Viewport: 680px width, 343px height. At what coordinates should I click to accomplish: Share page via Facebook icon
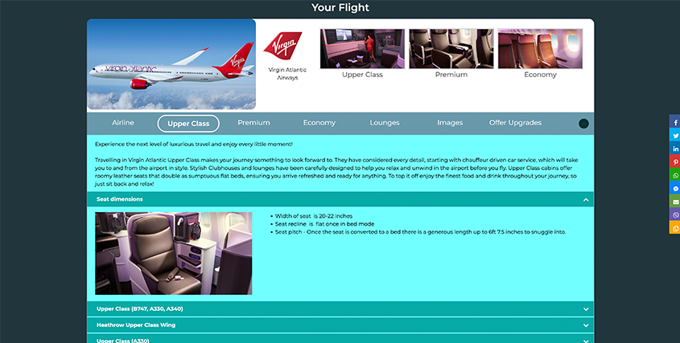(675, 122)
